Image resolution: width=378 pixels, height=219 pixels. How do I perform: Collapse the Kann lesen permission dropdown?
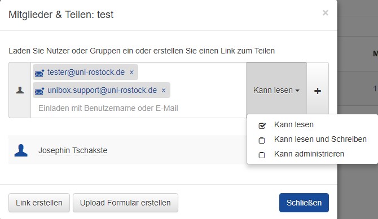coord(276,90)
